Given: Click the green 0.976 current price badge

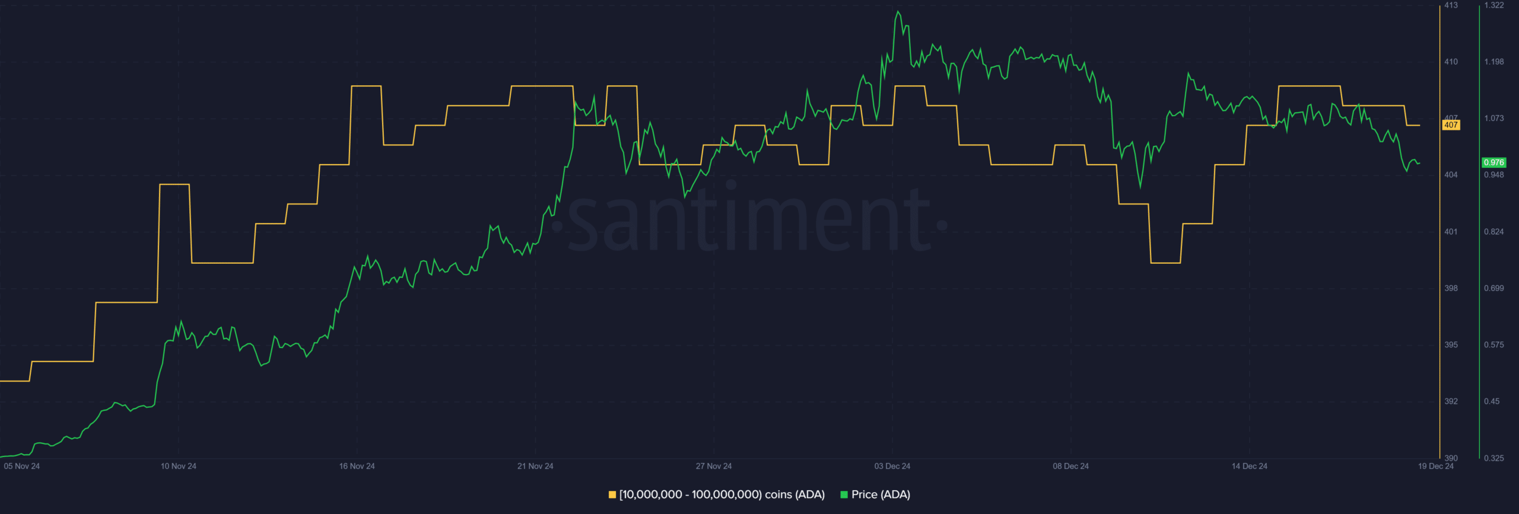Looking at the screenshot, I should tap(1493, 162).
